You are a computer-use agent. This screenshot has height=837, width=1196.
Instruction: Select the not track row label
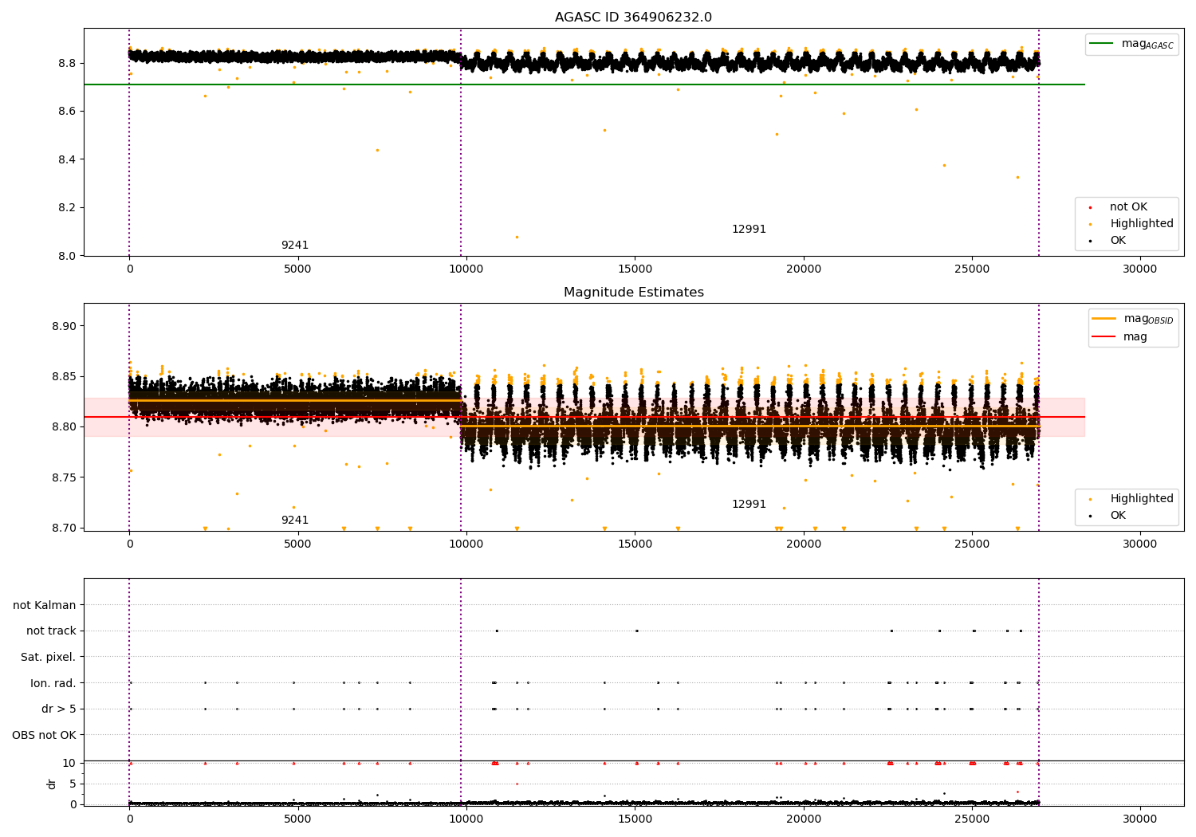click(x=51, y=631)
